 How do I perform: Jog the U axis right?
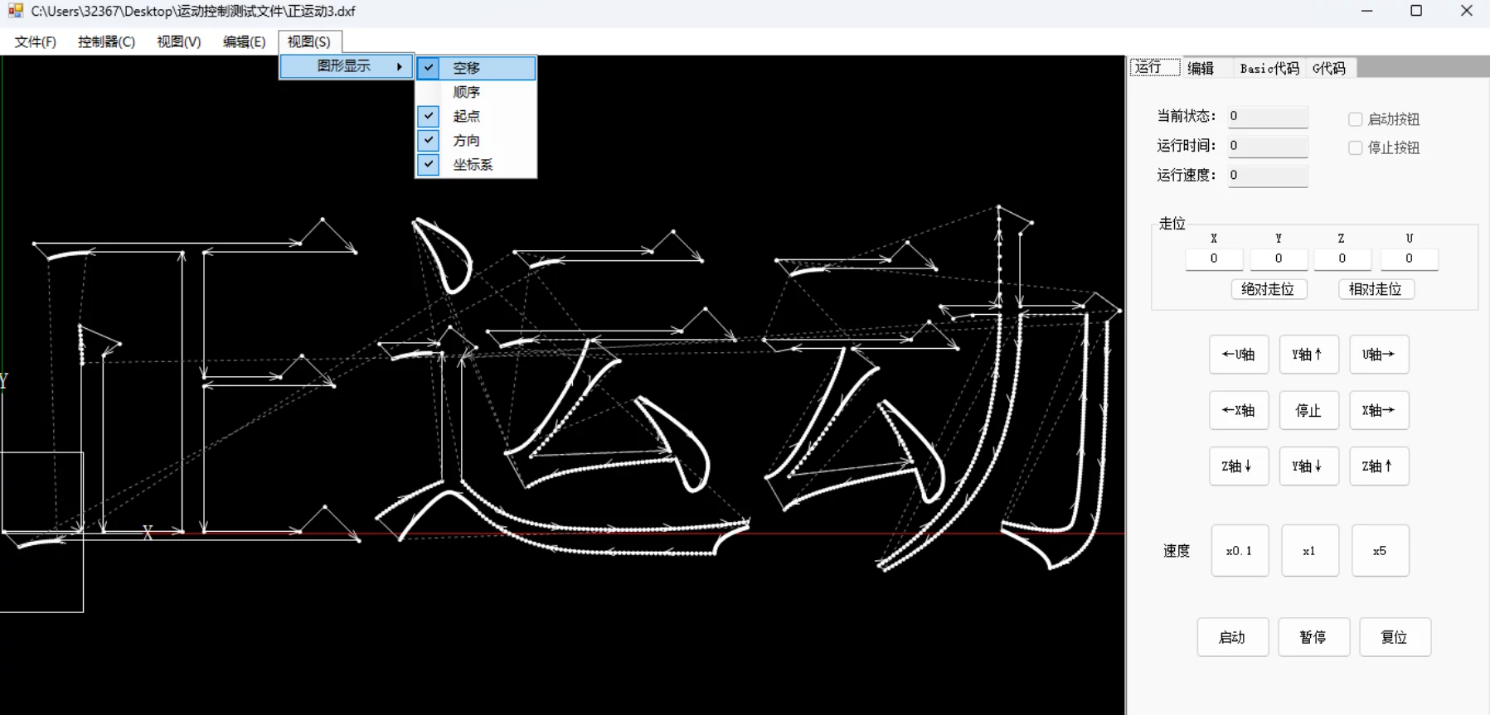1379,355
